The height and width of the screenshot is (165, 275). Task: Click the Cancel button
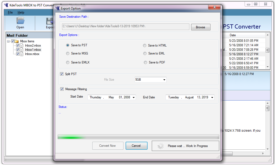pyautogui.click(x=136, y=146)
